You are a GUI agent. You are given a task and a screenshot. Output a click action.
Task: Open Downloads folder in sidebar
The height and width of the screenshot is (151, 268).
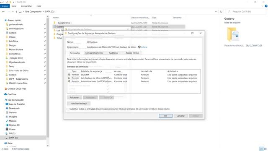click(x=13, y=108)
